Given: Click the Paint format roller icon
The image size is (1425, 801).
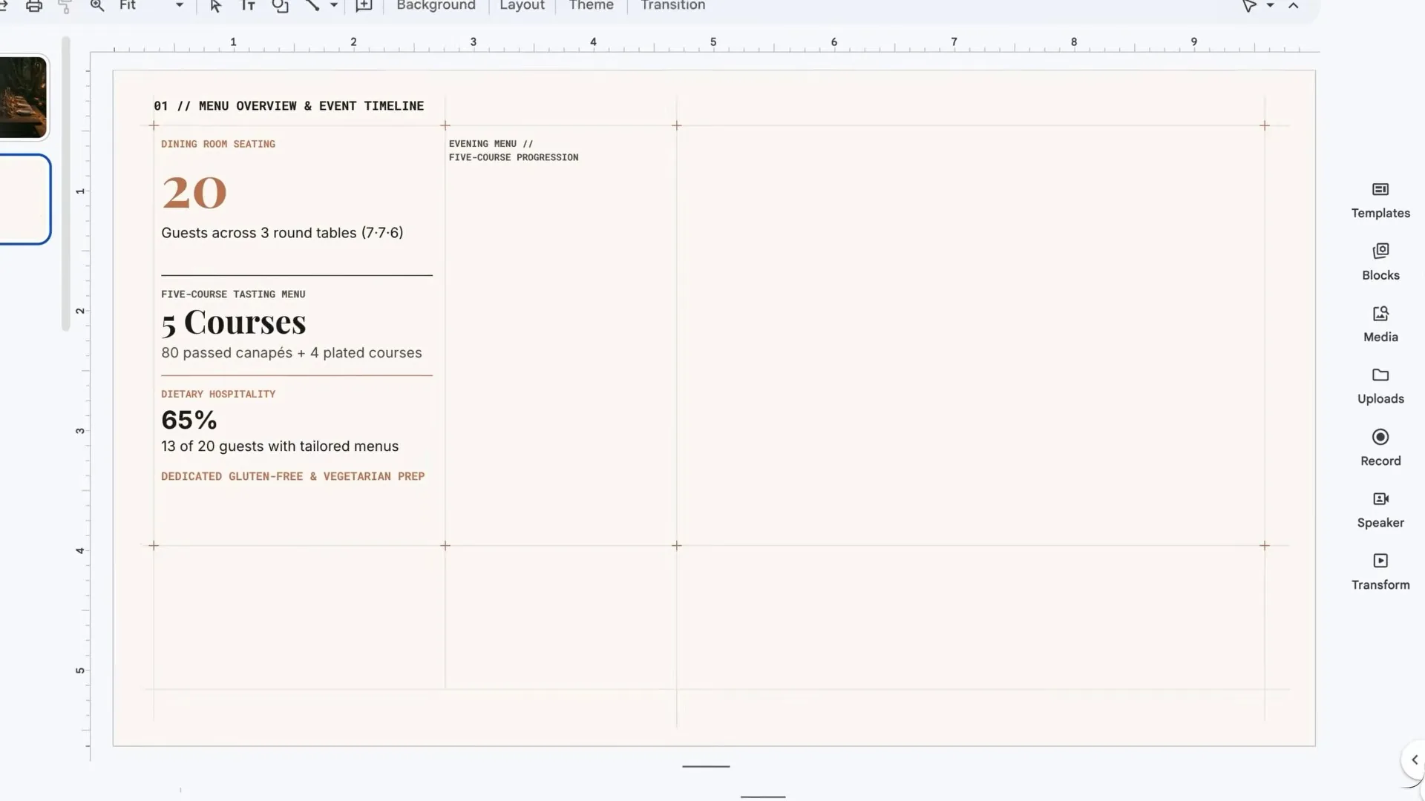Looking at the screenshot, I should [65, 6].
